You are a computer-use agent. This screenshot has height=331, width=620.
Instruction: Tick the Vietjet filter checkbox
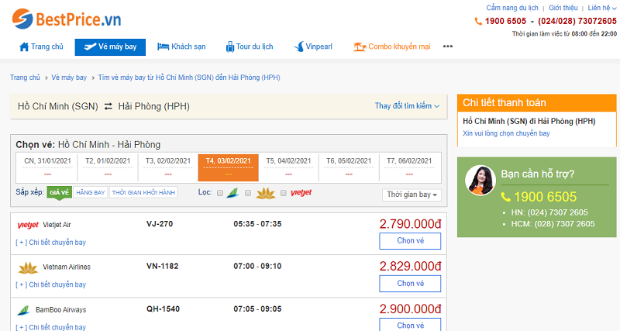(283, 193)
